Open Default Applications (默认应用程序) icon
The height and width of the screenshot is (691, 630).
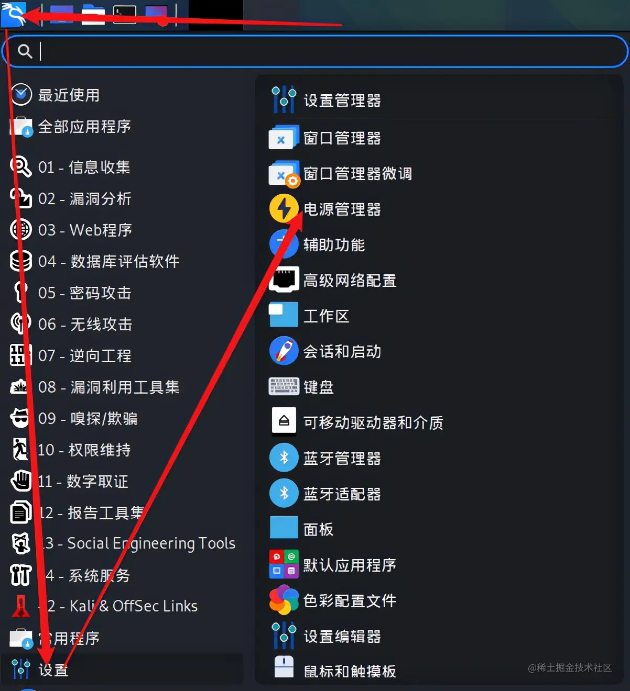coord(284,564)
